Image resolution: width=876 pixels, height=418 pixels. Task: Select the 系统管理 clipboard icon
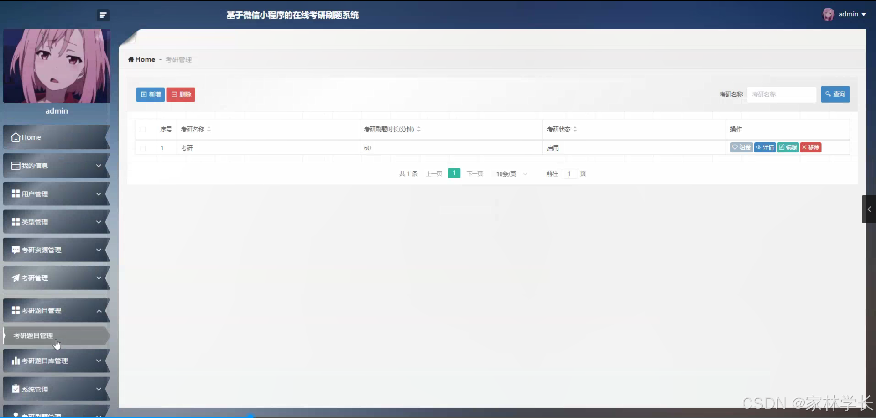(15, 389)
